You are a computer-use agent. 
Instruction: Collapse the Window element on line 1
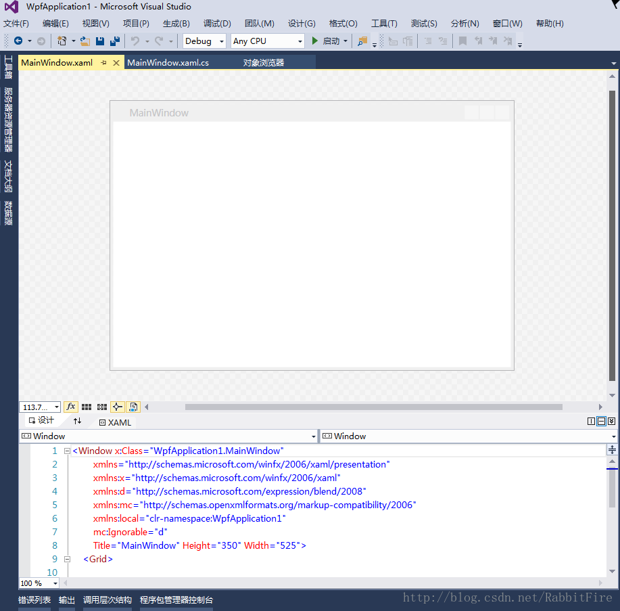tap(67, 451)
